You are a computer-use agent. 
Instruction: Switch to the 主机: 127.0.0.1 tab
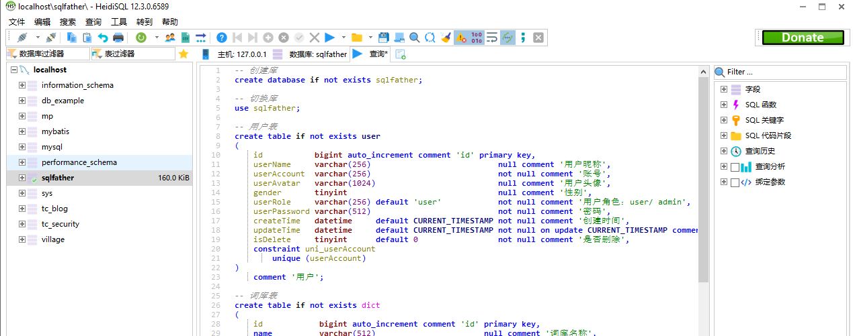[x=235, y=54]
